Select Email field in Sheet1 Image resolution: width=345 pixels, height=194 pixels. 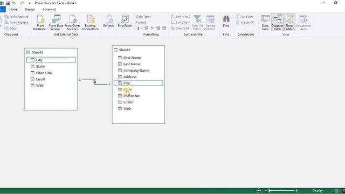(51, 79)
